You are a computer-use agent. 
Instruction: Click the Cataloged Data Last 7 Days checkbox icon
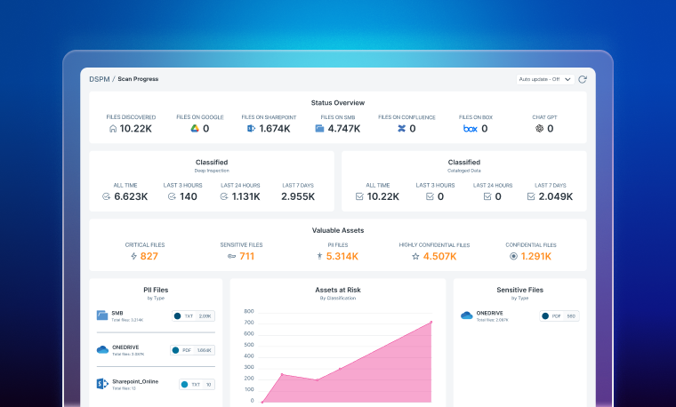click(531, 196)
